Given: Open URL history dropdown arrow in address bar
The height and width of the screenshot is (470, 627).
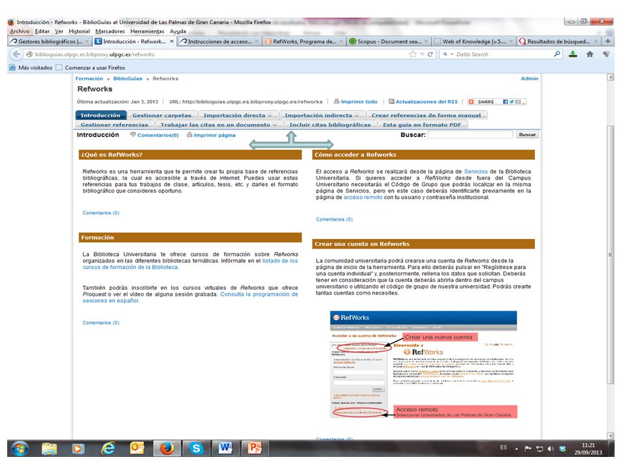Looking at the screenshot, I should [x=421, y=54].
